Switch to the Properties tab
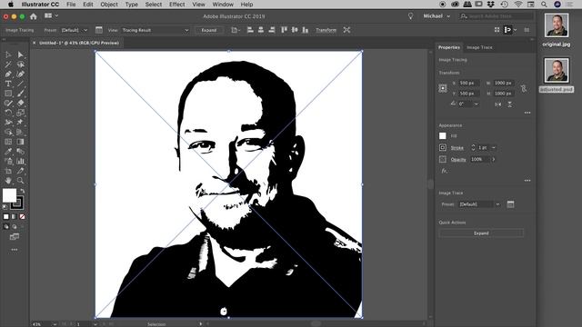The width and height of the screenshot is (582, 327). click(x=448, y=47)
